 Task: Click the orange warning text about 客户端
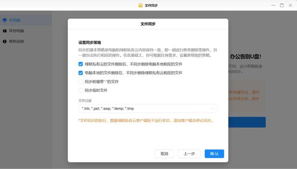tap(146, 121)
